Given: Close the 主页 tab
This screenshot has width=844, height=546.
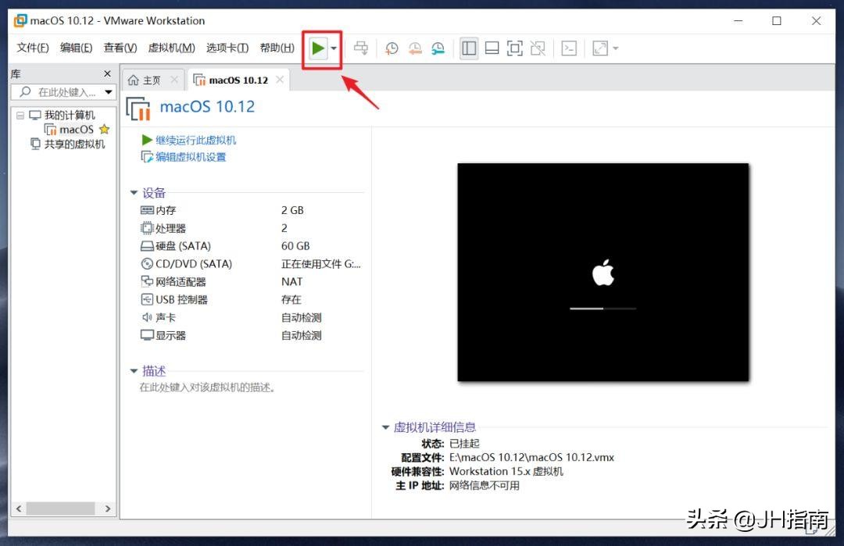Looking at the screenshot, I should click(174, 80).
